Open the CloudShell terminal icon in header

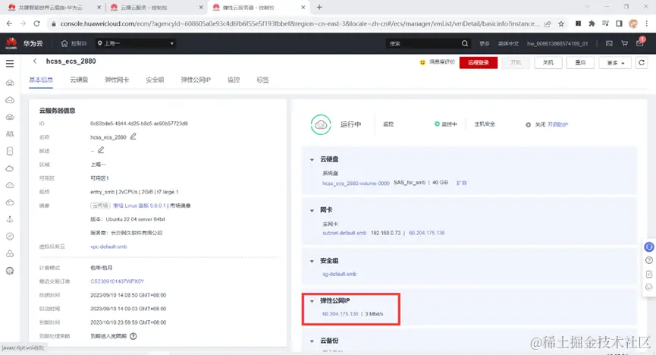click(609, 43)
